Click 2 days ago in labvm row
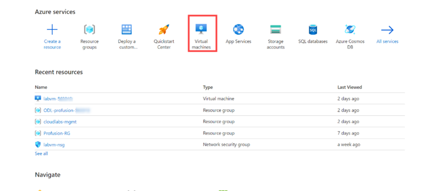Screen dimensions: 439x191 pyautogui.click(x=348, y=98)
